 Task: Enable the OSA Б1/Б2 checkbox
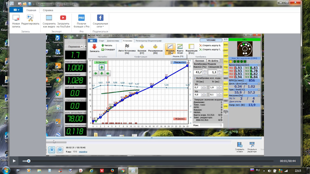tap(194, 121)
